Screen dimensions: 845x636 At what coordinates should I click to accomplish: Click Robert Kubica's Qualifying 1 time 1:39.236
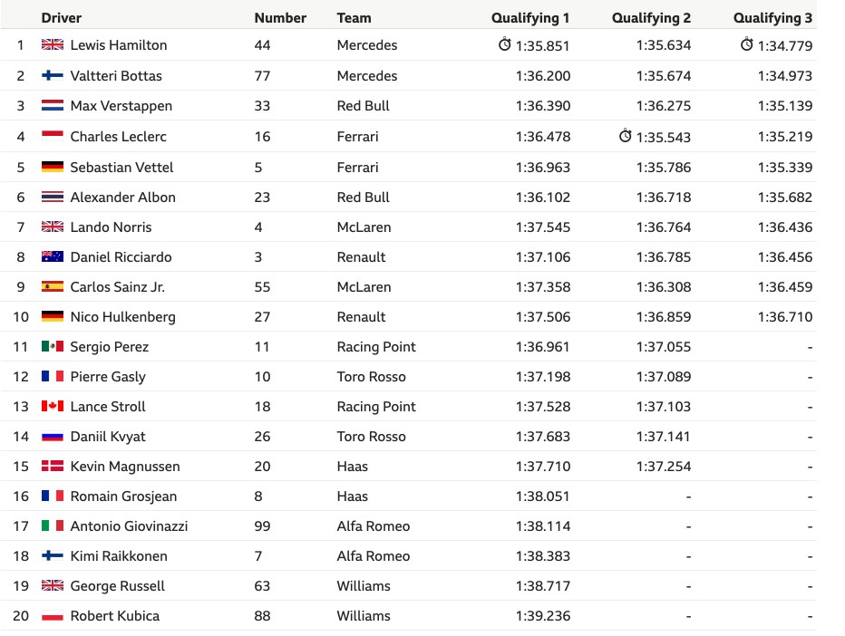543,615
